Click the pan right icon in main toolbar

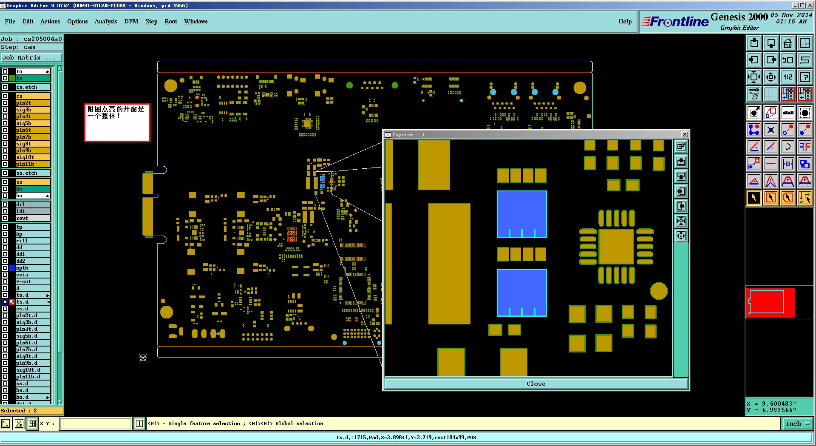tap(771, 60)
